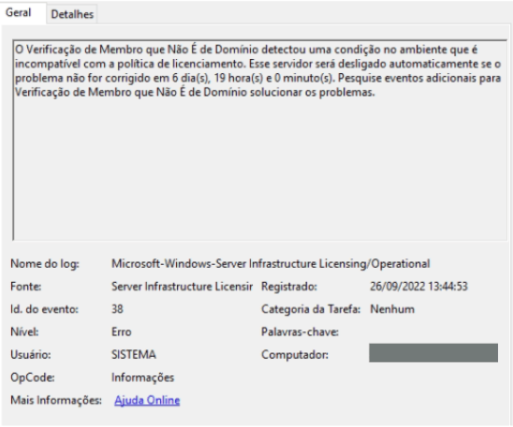Click the Categoria da Tarefa label
Screen dimensions: 513x427
(x=311, y=309)
